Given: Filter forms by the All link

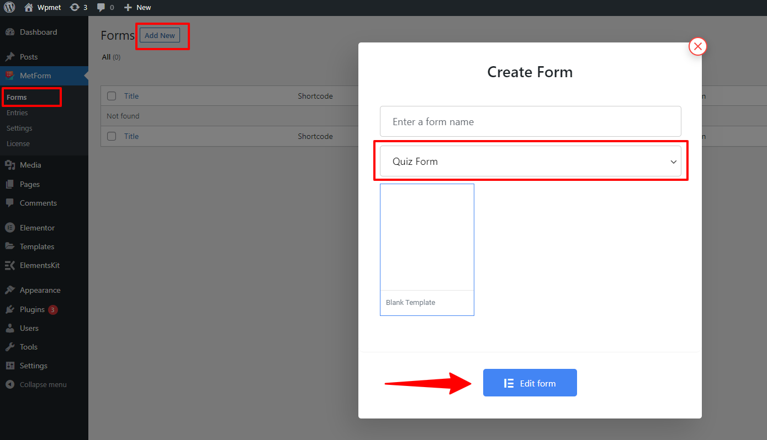Looking at the screenshot, I should coord(107,57).
